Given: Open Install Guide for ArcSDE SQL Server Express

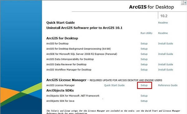Looking at the screenshot, I should click(165, 54).
